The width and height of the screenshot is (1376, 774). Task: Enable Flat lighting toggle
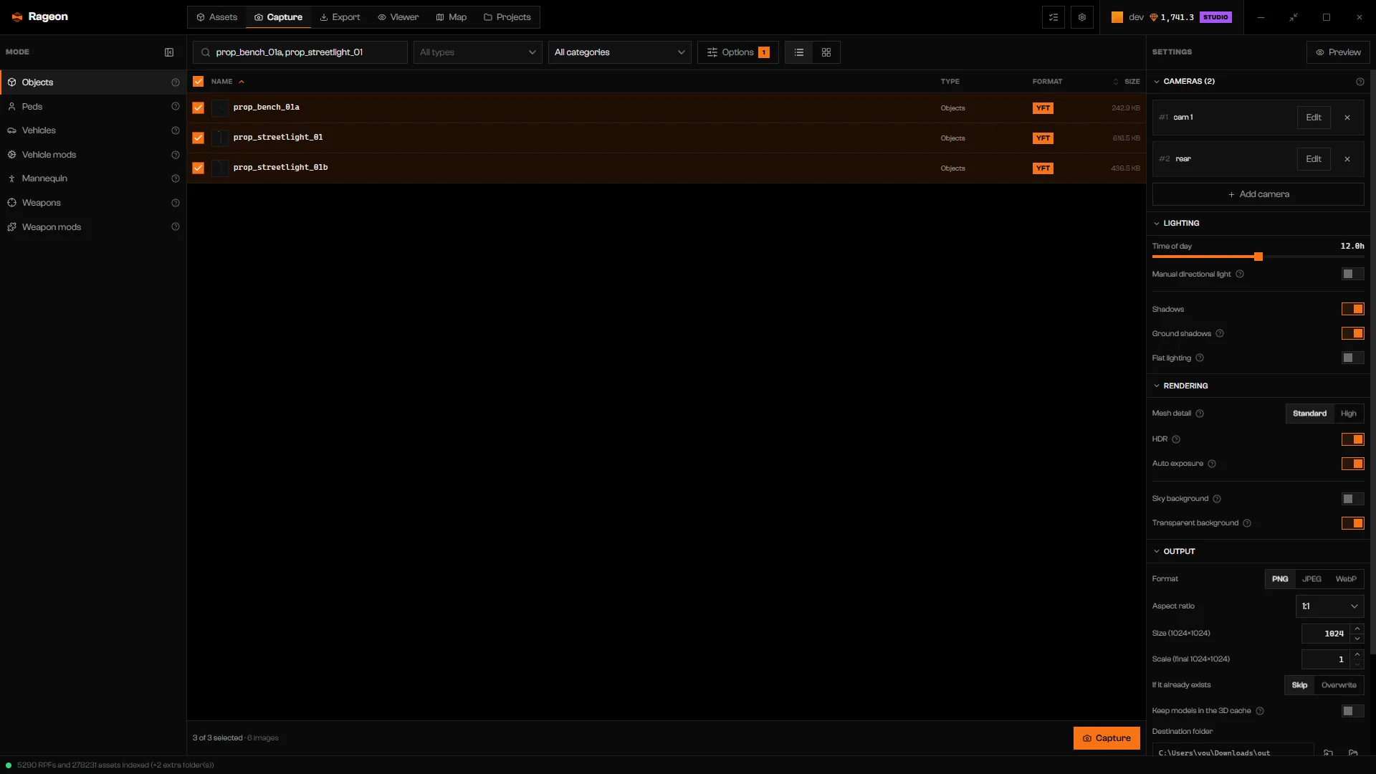tap(1353, 358)
